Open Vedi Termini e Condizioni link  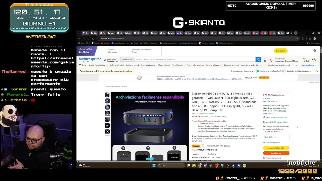pos(227,139)
